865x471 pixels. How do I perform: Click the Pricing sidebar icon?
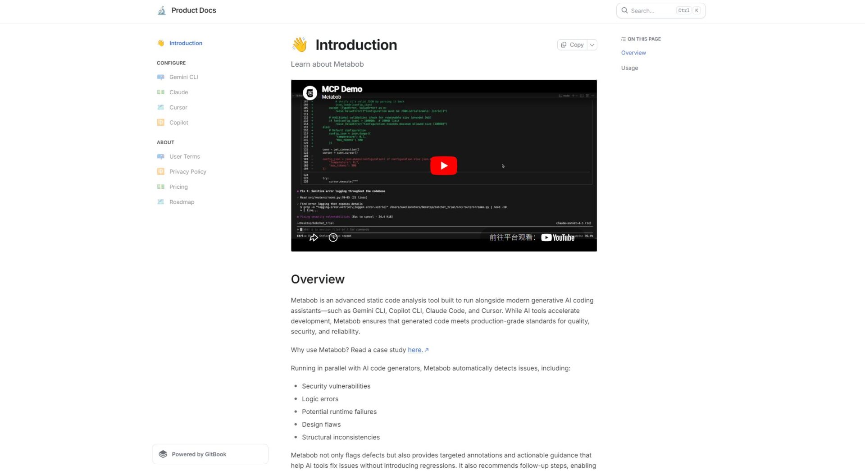click(161, 187)
